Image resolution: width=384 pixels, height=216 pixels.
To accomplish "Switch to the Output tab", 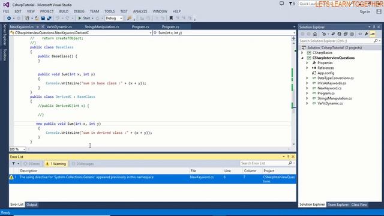I will pyautogui.click(x=32, y=205).
